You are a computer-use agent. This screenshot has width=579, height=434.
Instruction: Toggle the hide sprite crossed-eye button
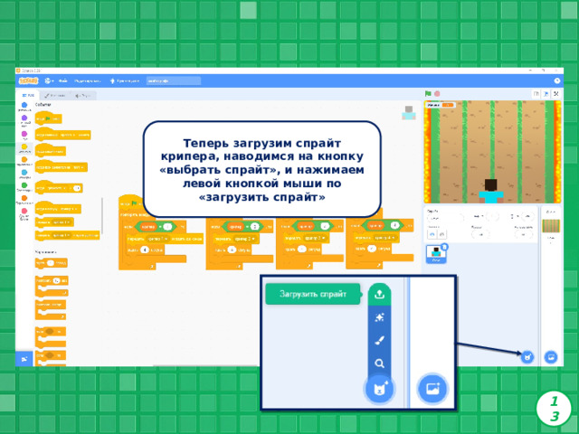coord(441,234)
